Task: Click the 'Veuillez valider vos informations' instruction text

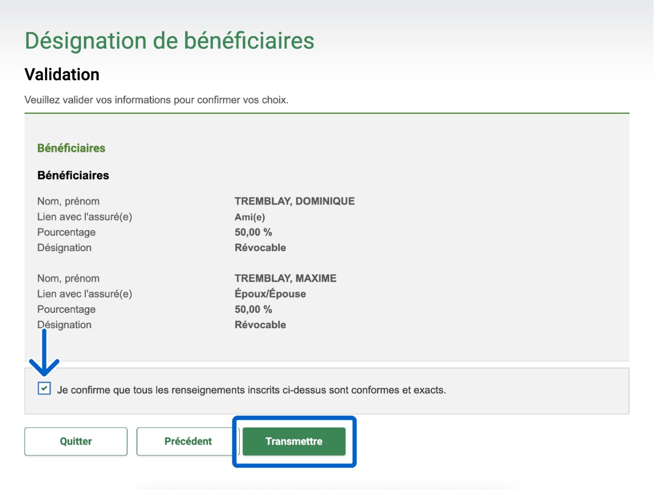Action: 156,100
